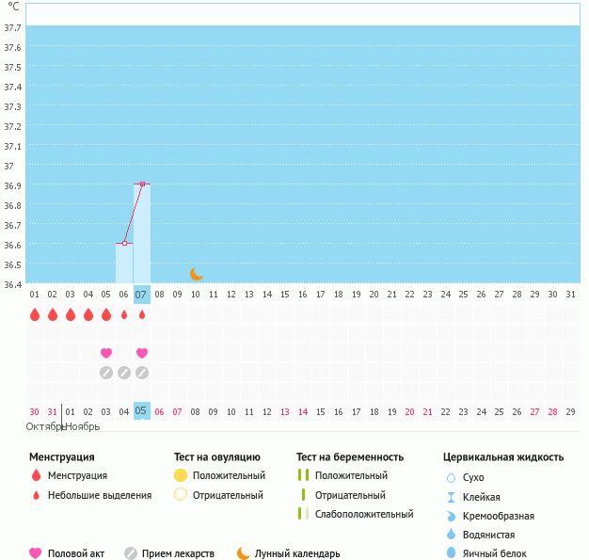Click the 36.9 temperature point on day 07
Viewport: 589px width, 560px height.
click(x=142, y=184)
